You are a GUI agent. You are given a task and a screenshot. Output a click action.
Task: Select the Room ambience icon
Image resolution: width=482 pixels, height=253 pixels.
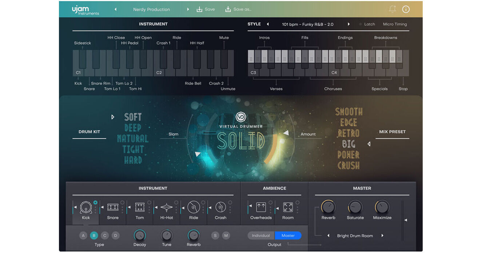tap(288, 207)
